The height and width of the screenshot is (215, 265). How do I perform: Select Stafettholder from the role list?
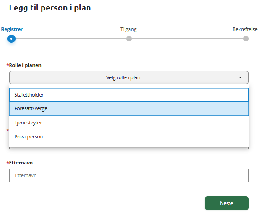129,95
